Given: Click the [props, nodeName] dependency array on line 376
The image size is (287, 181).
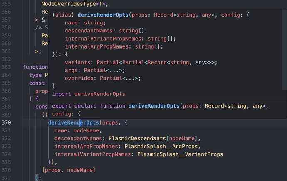Looking at the screenshot, I should tap(69, 170).
